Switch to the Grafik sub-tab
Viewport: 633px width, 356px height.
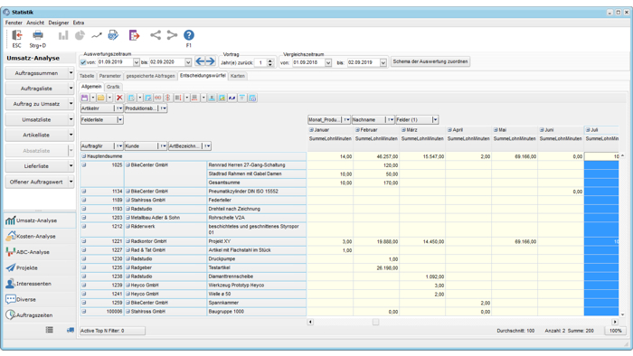pos(113,87)
